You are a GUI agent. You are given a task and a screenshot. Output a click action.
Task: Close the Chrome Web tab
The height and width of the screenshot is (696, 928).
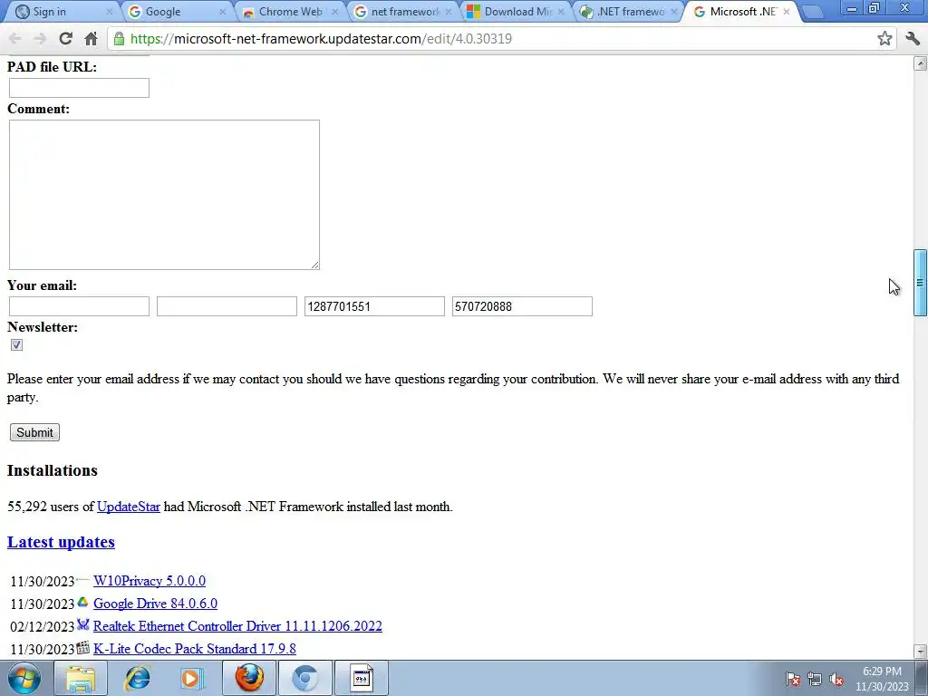click(x=335, y=12)
